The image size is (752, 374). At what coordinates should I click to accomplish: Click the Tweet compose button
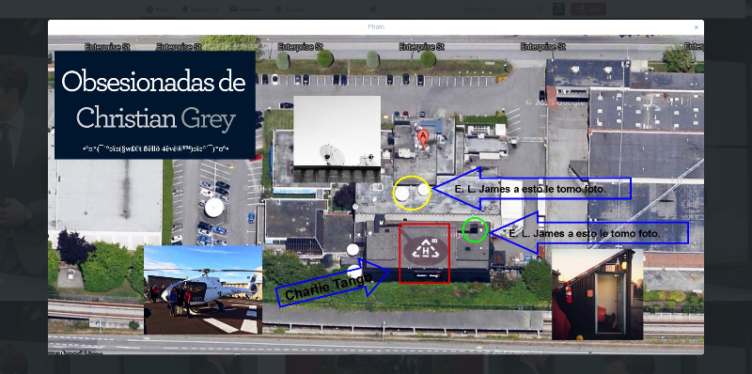point(588,9)
